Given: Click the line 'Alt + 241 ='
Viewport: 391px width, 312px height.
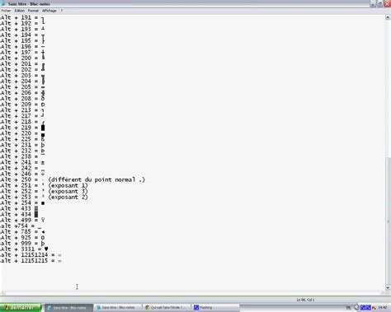Looking at the screenshot, I should 22,162.
